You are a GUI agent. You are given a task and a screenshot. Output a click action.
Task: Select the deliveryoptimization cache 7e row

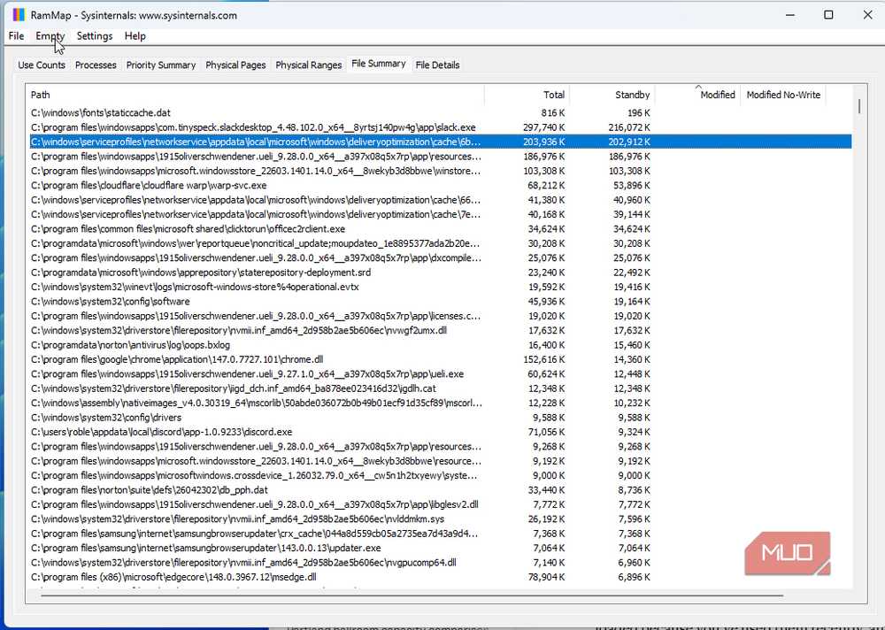(x=440, y=214)
